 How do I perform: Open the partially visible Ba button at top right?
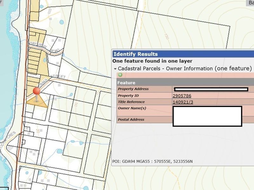(x=250, y=3)
